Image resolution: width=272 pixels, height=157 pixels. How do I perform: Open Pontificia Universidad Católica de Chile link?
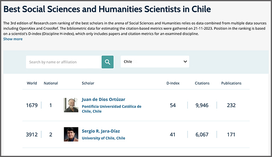[x=112, y=109]
